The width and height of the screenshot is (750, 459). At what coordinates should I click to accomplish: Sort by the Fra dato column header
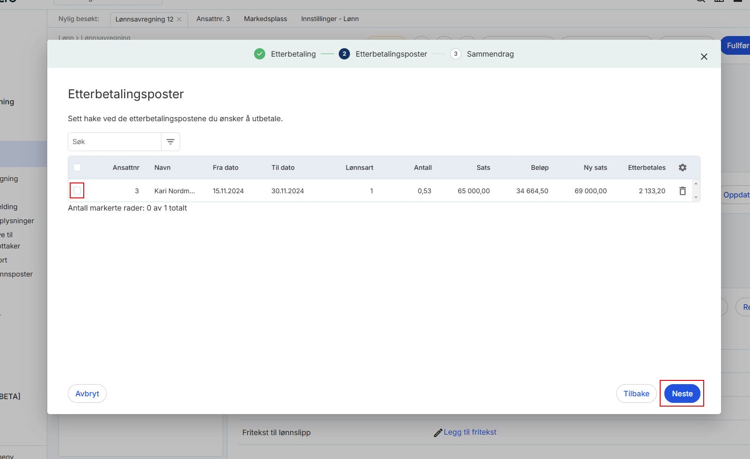[226, 168]
